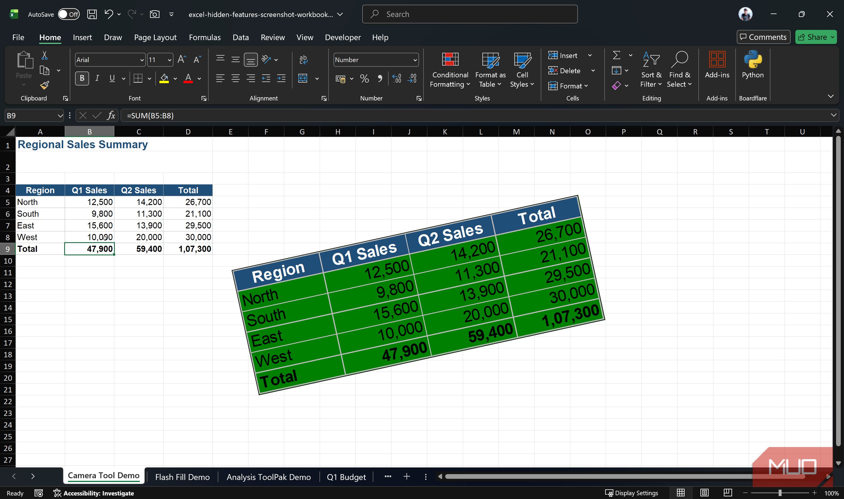Click the Increase Font Size icon
The width and height of the screenshot is (844, 499).
coord(182,59)
